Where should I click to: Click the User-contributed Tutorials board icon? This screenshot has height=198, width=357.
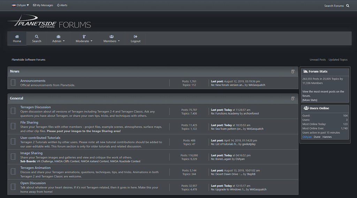(13, 141)
